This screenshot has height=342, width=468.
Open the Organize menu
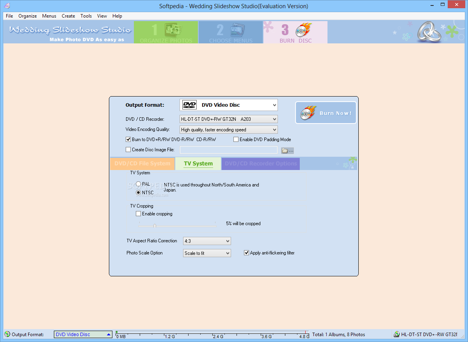27,16
